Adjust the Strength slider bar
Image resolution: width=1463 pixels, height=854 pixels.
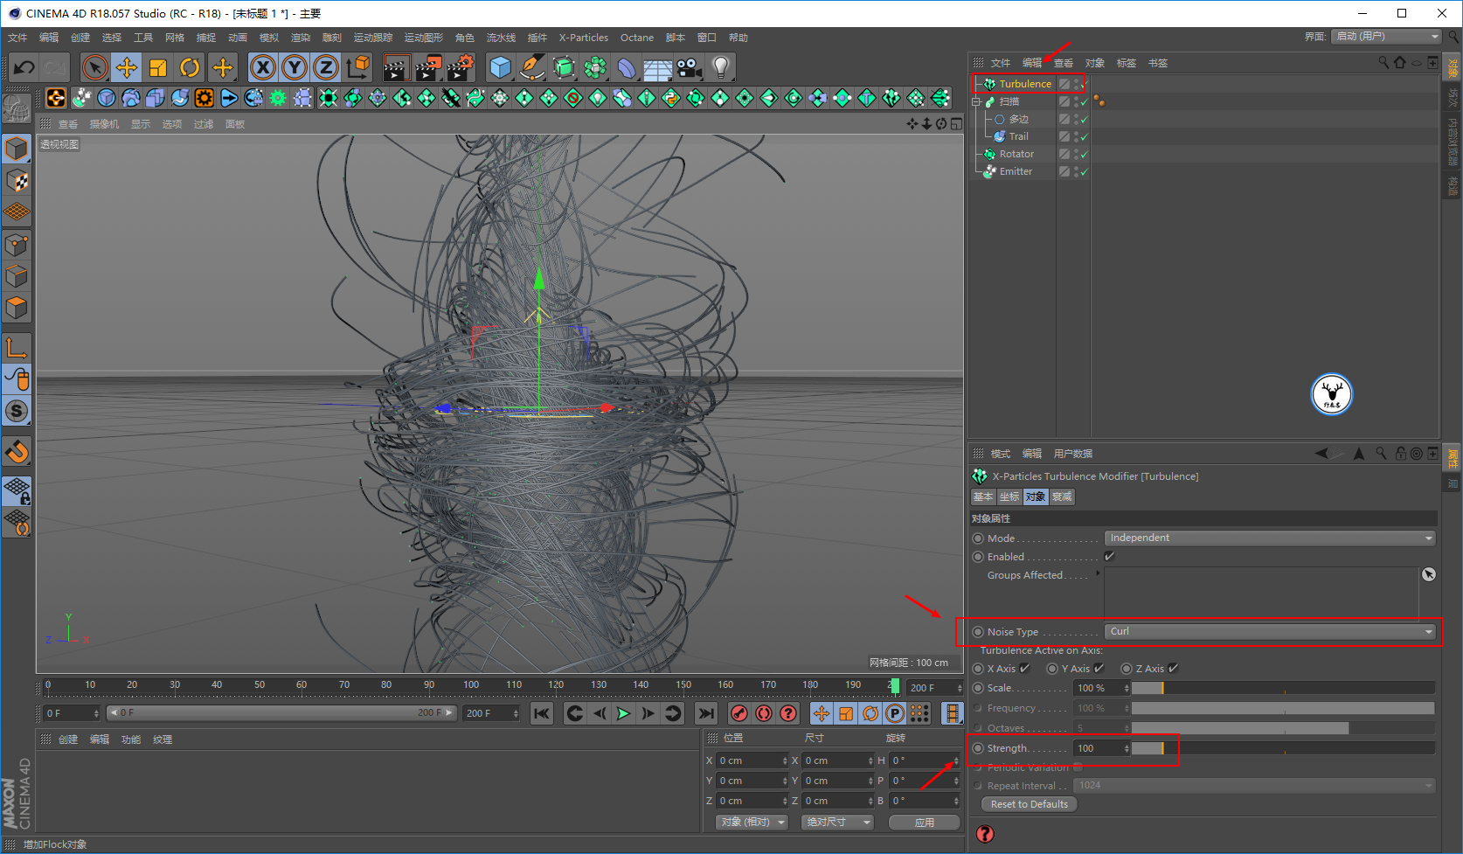click(1283, 748)
